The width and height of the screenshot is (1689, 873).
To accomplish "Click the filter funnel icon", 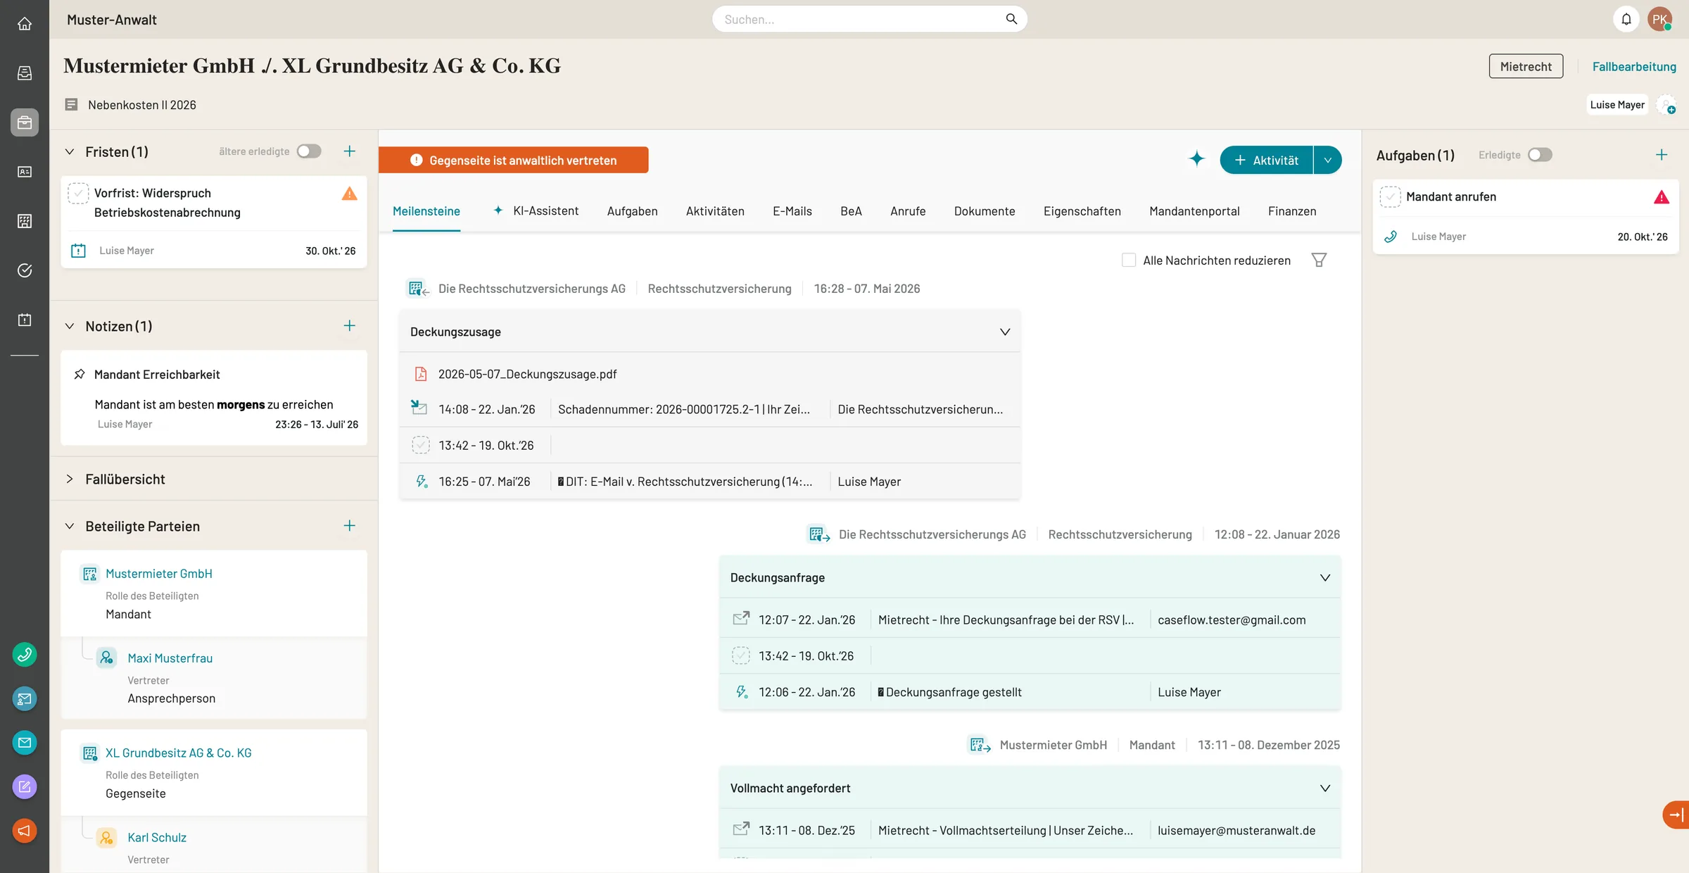I will [1320, 260].
